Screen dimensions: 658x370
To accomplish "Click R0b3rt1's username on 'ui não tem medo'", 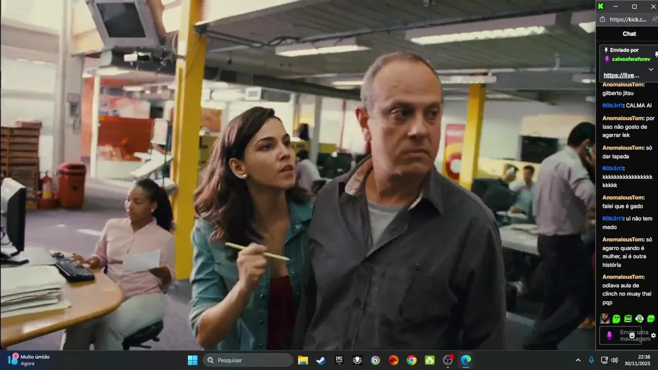I will (613, 218).
